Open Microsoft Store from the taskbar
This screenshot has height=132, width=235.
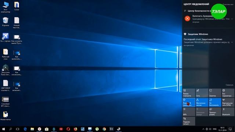(x=47, y=129)
